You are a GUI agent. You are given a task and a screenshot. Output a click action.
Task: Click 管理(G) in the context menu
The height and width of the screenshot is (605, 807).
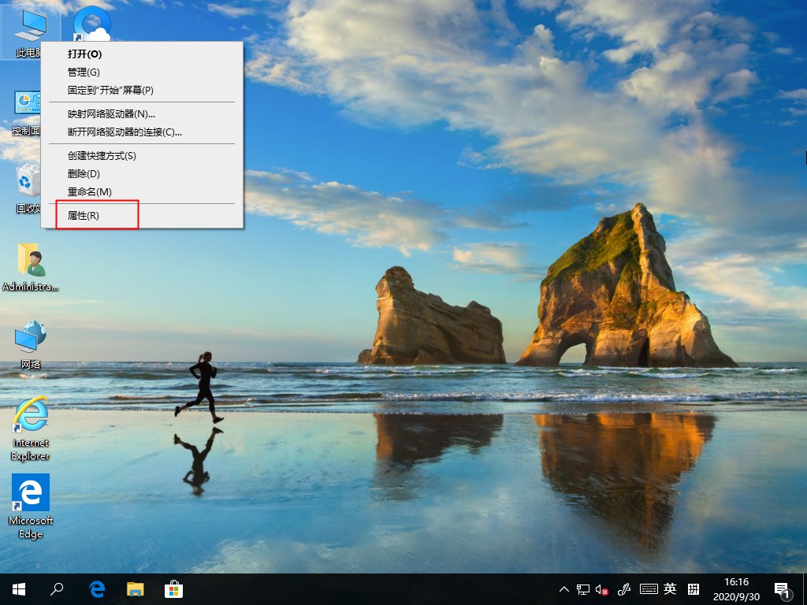pyautogui.click(x=91, y=72)
